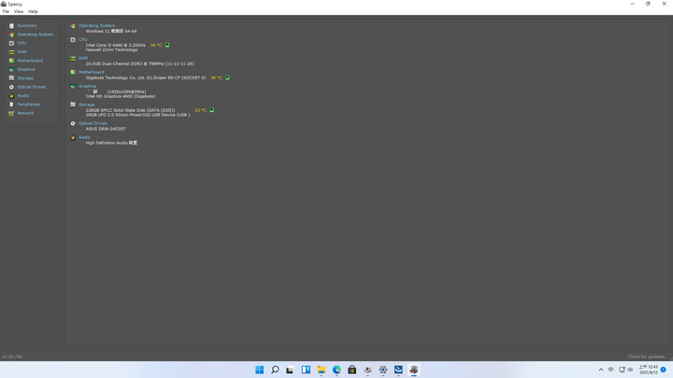The width and height of the screenshot is (673, 378).
Task: Click the memory icon beside the RAM heading
Action: 73,58
